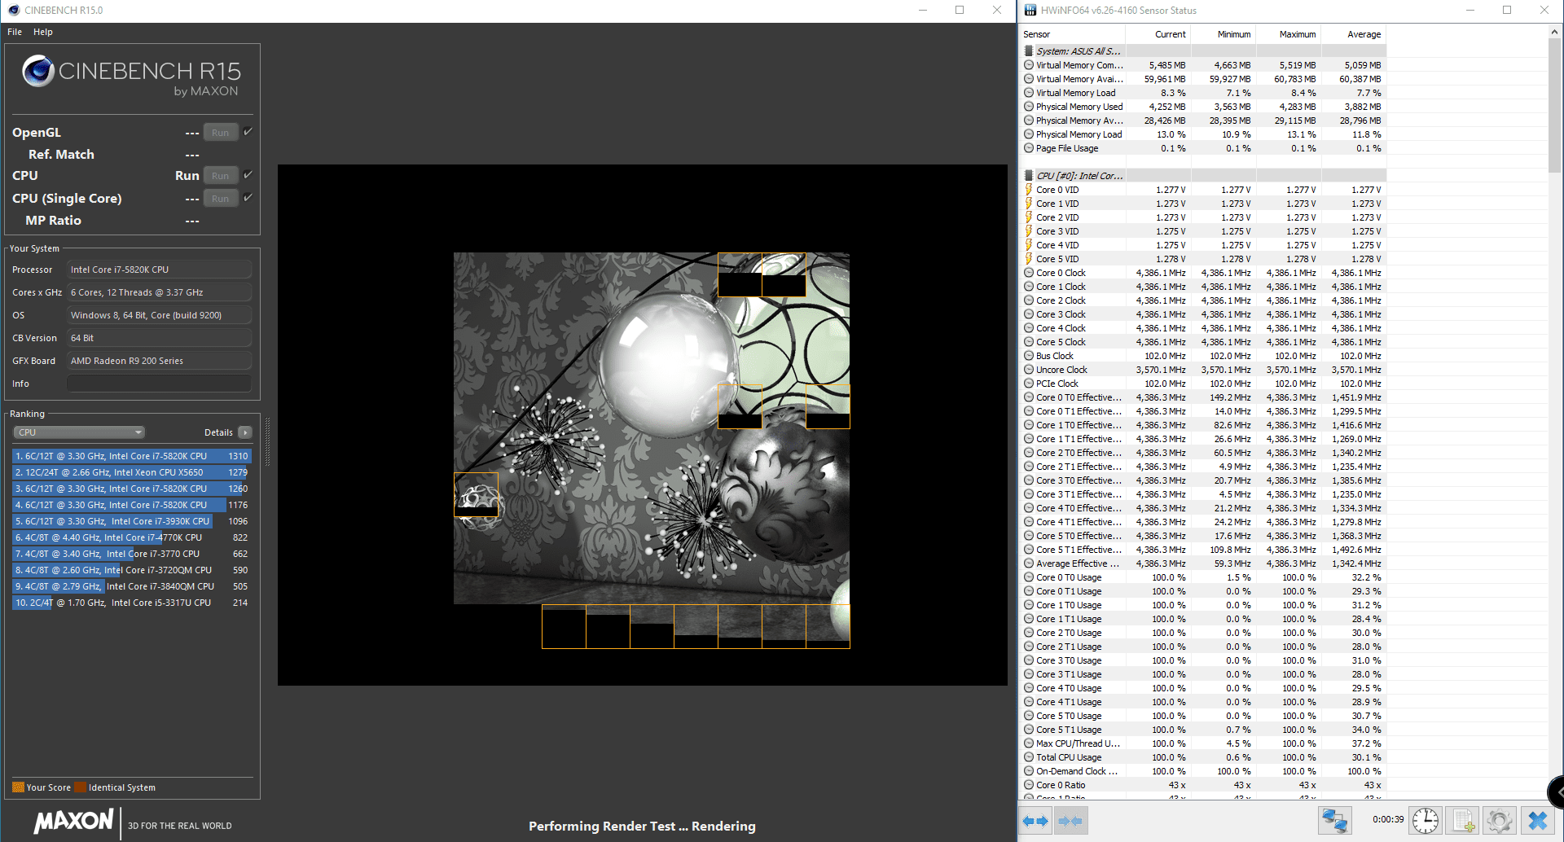1564x842 pixels.
Task: Click the CPU [#0] Intel sensor group icon
Action: point(1029,176)
